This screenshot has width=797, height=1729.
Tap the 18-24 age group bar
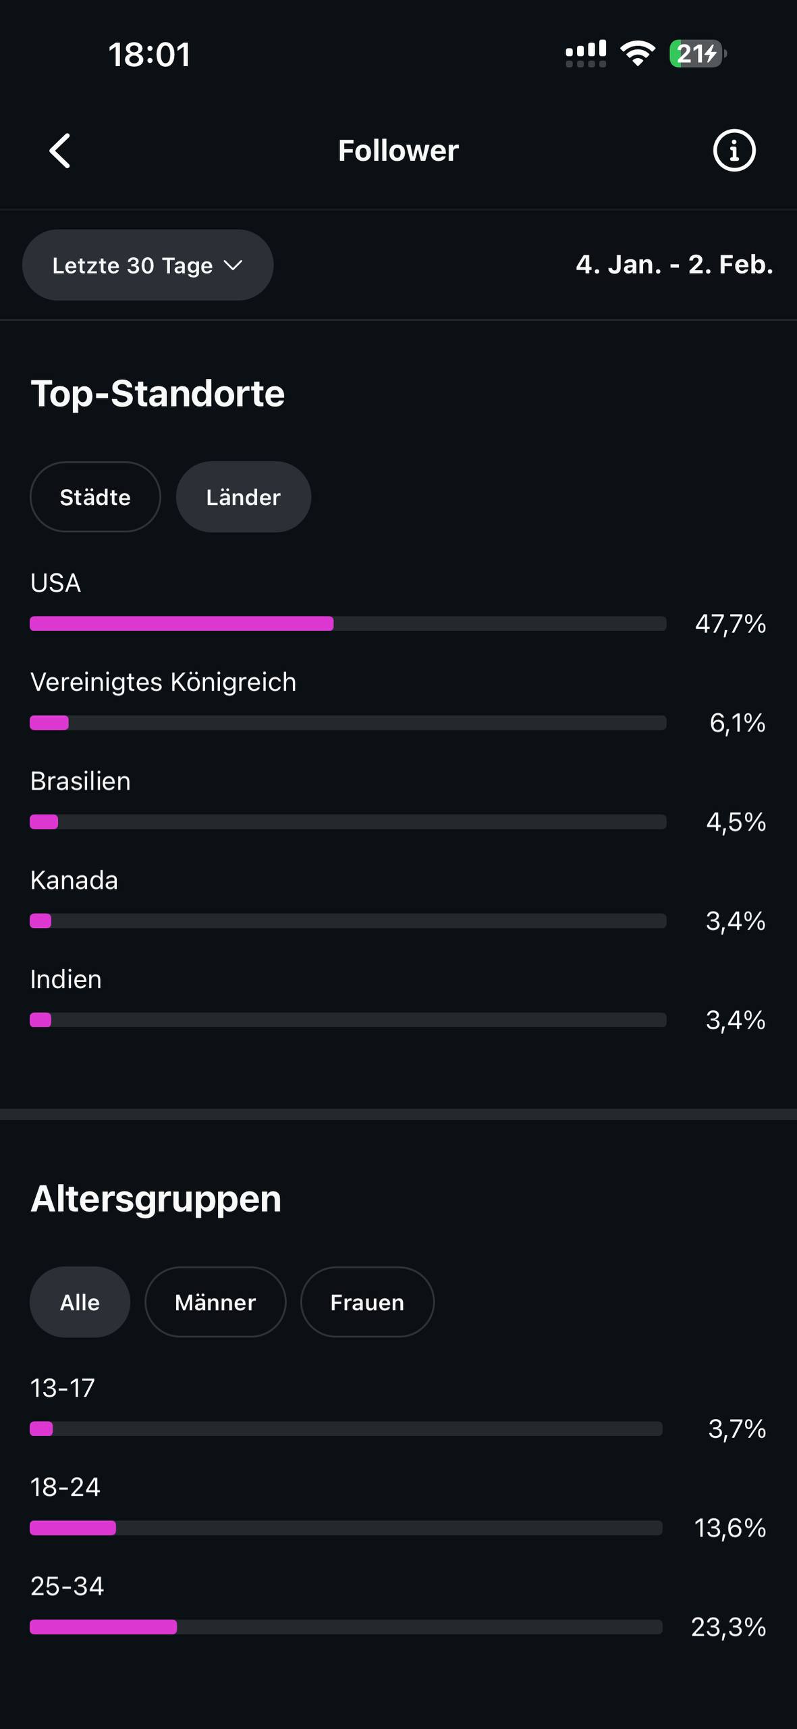pyautogui.click(x=346, y=1528)
